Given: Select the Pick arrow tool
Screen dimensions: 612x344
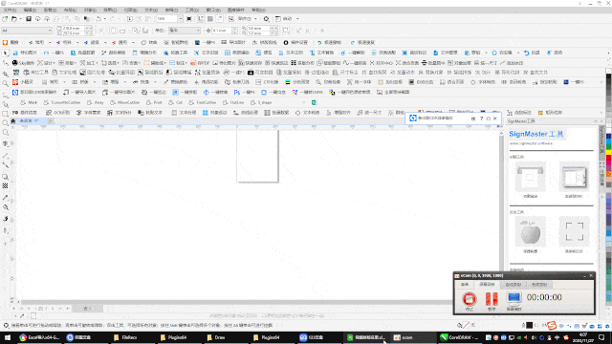Looking at the screenshot, I should point(5,54).
